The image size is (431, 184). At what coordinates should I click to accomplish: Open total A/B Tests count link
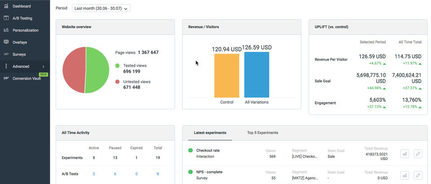click(158, 174)
